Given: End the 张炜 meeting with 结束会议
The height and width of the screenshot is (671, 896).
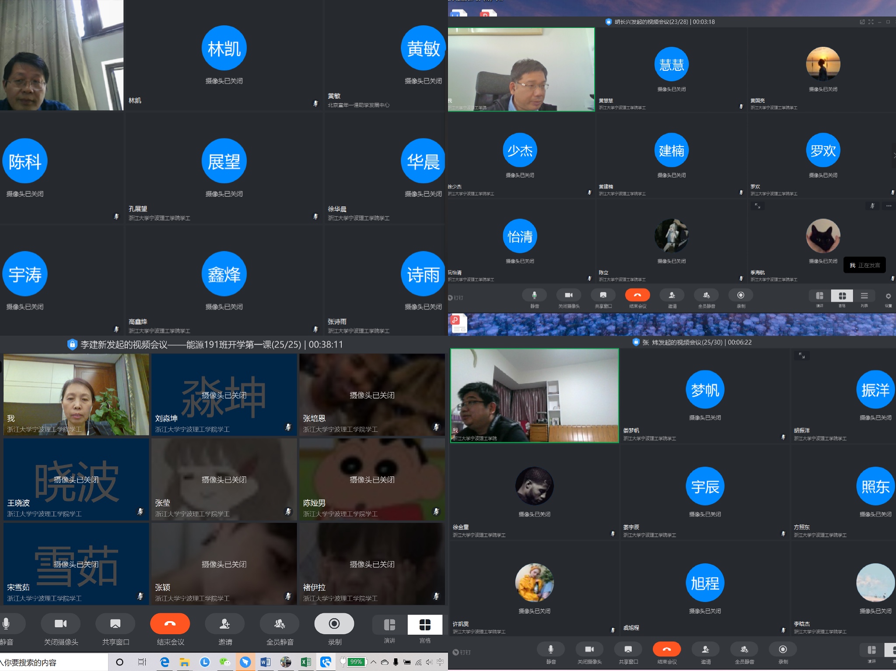Looking at the screenshot, I should (667, 650).
